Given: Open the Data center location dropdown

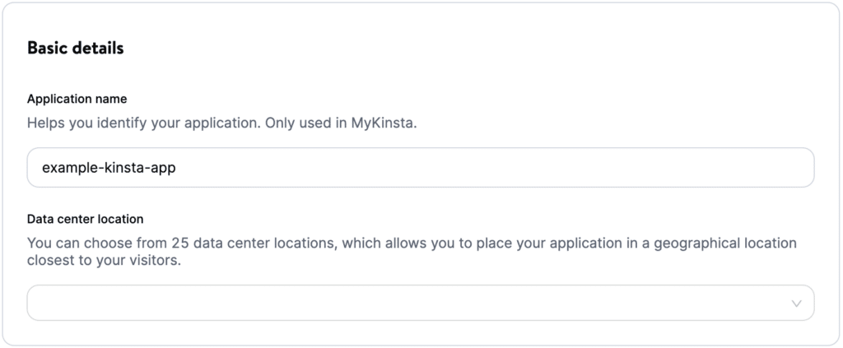Looking at the screenshot, I should 420,303.
